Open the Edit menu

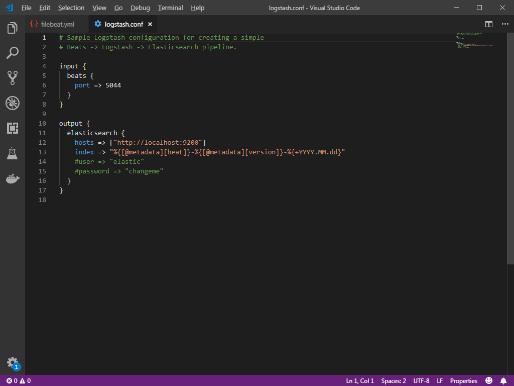(45, 8)
